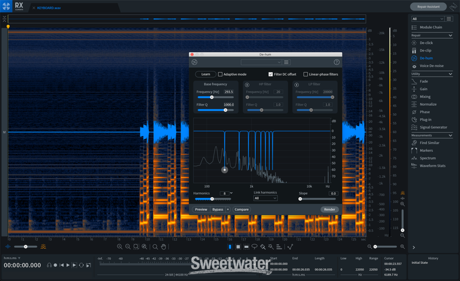Open the De-clip module
Screen dimensions: 460x281
pyautogui.click(x=421, y=50)
